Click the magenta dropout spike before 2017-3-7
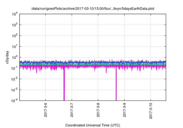The height and width of the screenshot is (128, 183). click(64, 84)
